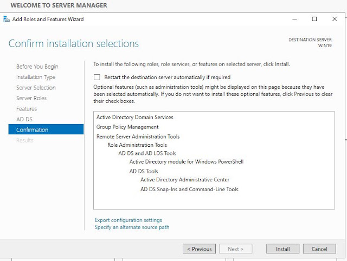
Task: Click the Confirm installation selections heading
Action: (x=74, y=43)
